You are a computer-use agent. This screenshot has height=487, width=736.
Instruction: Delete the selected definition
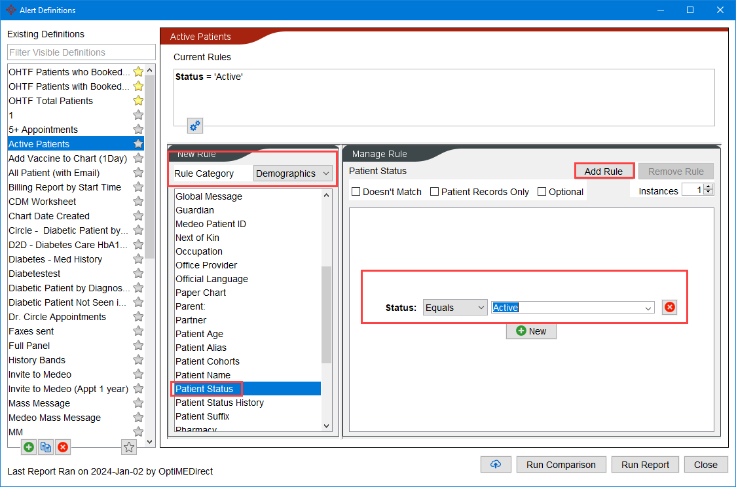[x=62, y=446]
